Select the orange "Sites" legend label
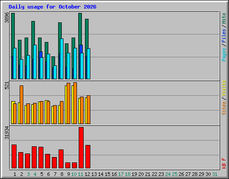Viewport: 229px width, 179px height. (224, 108)
